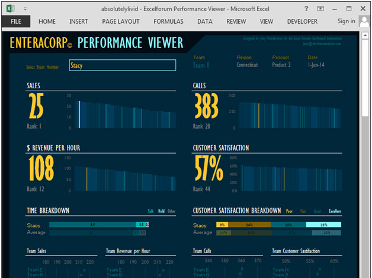Click the TIME BREAKDOWN heading

tap(48, 210)
